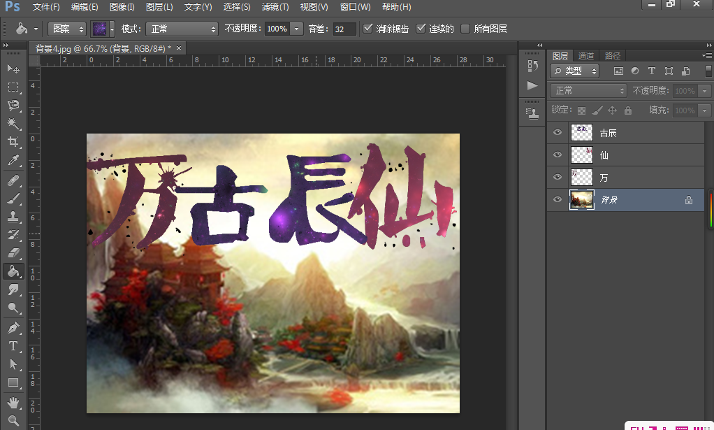714x430 pixels.
Task: Activate the Magic Wand tool
Action: [x=13, y=124]
